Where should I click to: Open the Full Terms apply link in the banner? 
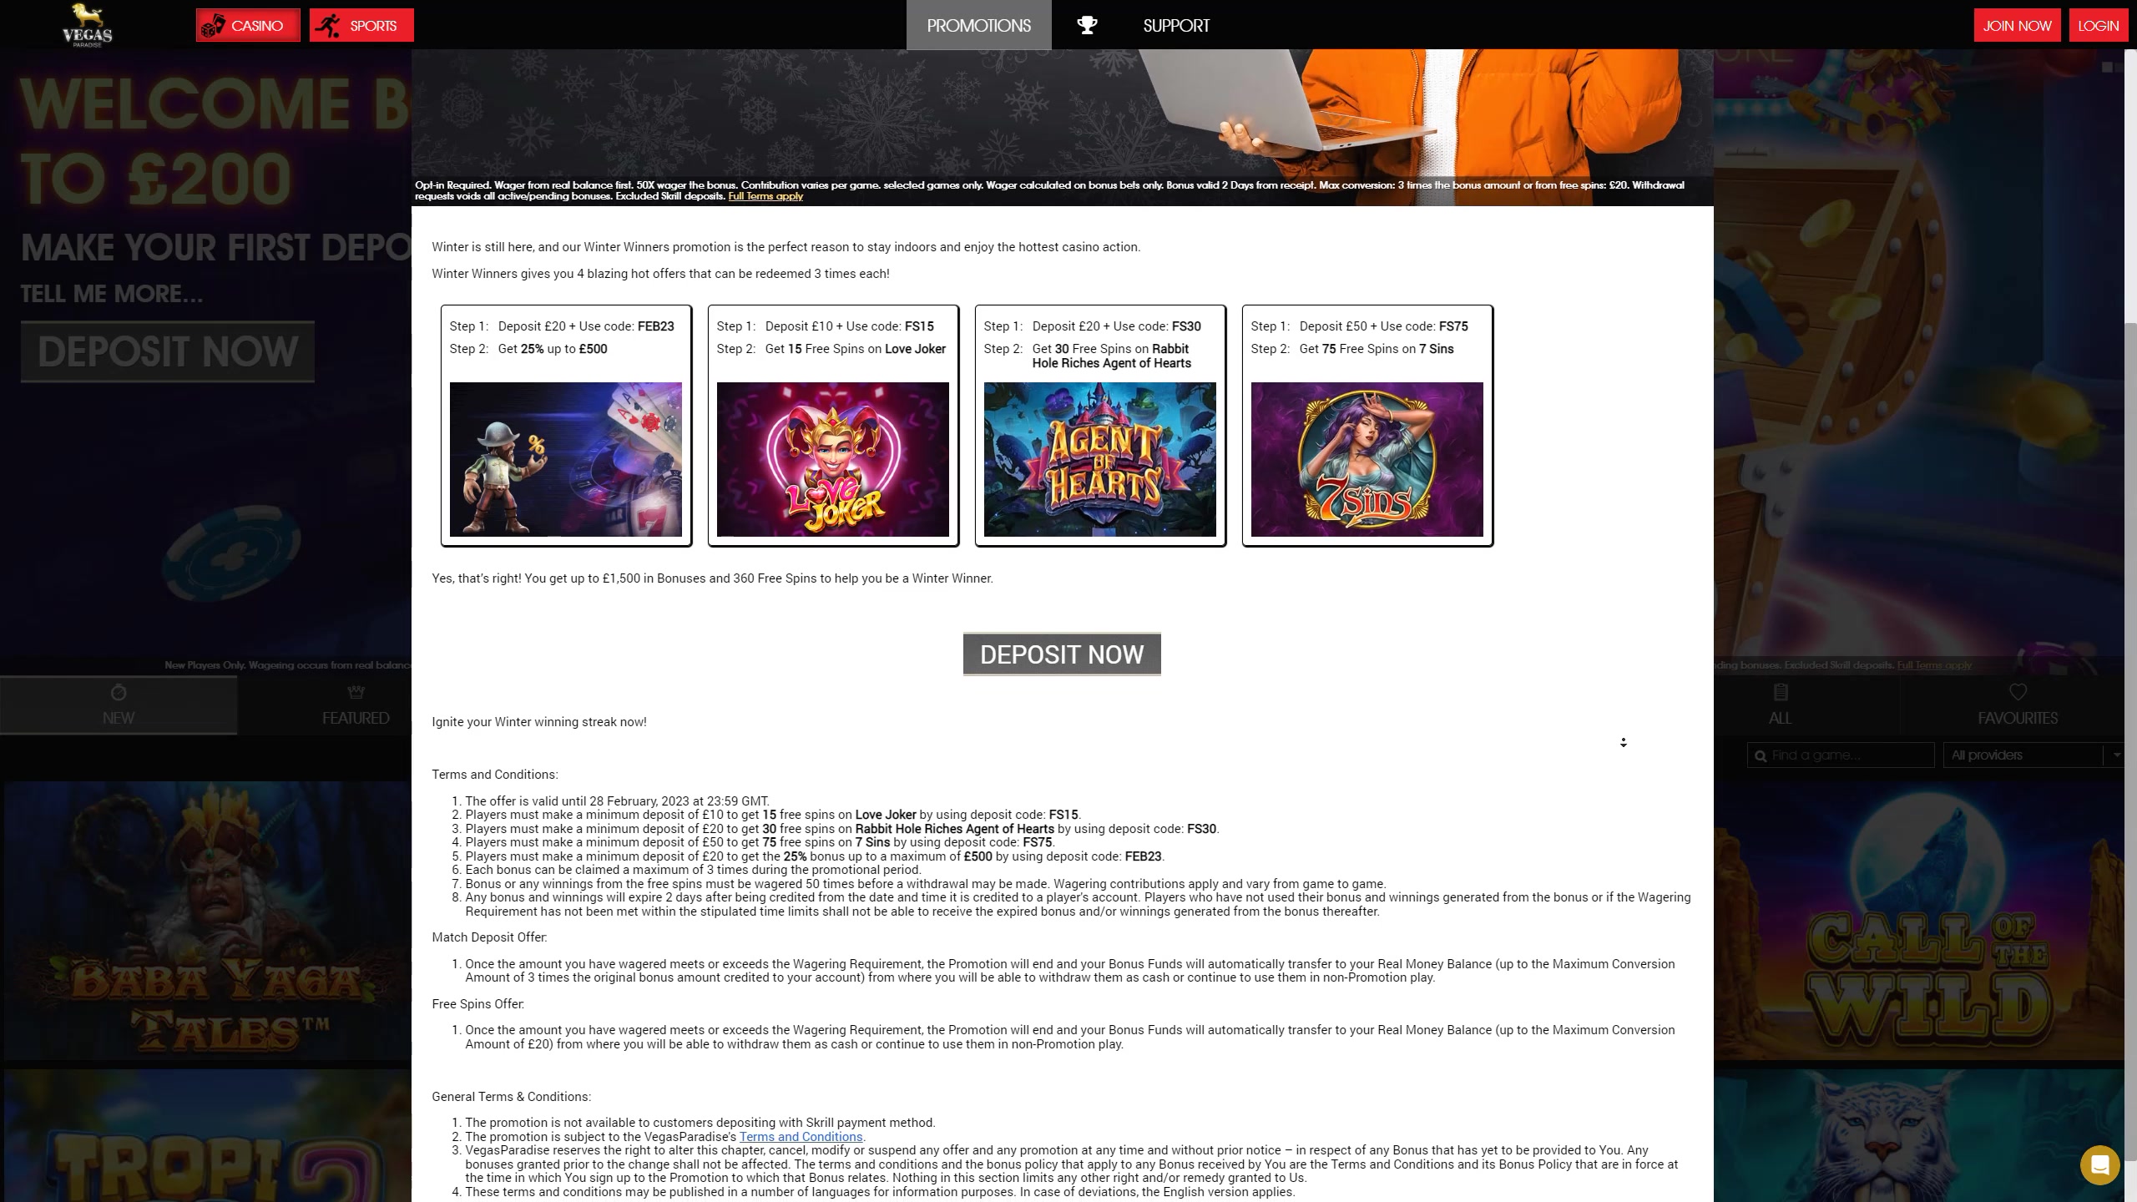tap(765, 196)
